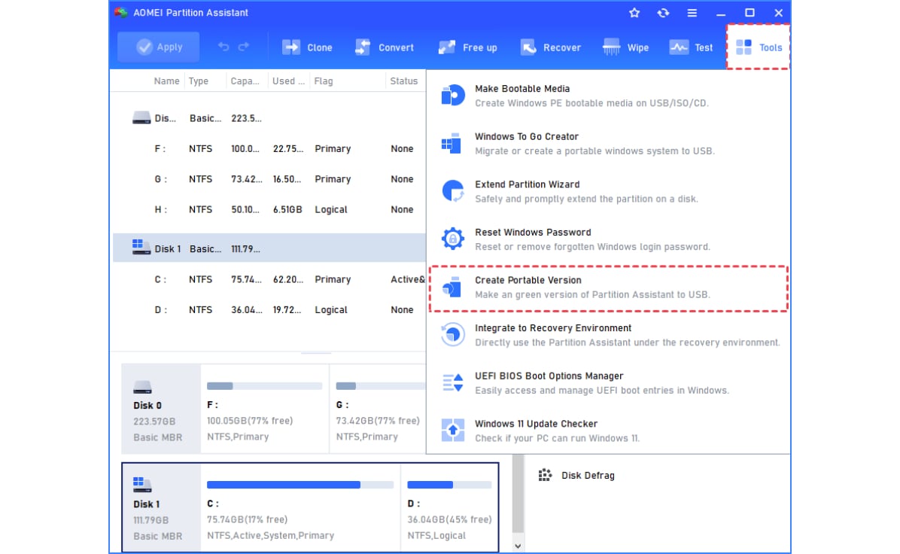900x554 pixels.
Task: Click the Disk 0 block in disk map
Action: tap(161, 409)
